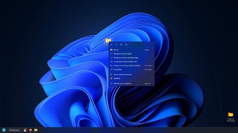Open the Firefox taskbar icon
Viewport: 238px width, 133px height.
coord(30,130)
